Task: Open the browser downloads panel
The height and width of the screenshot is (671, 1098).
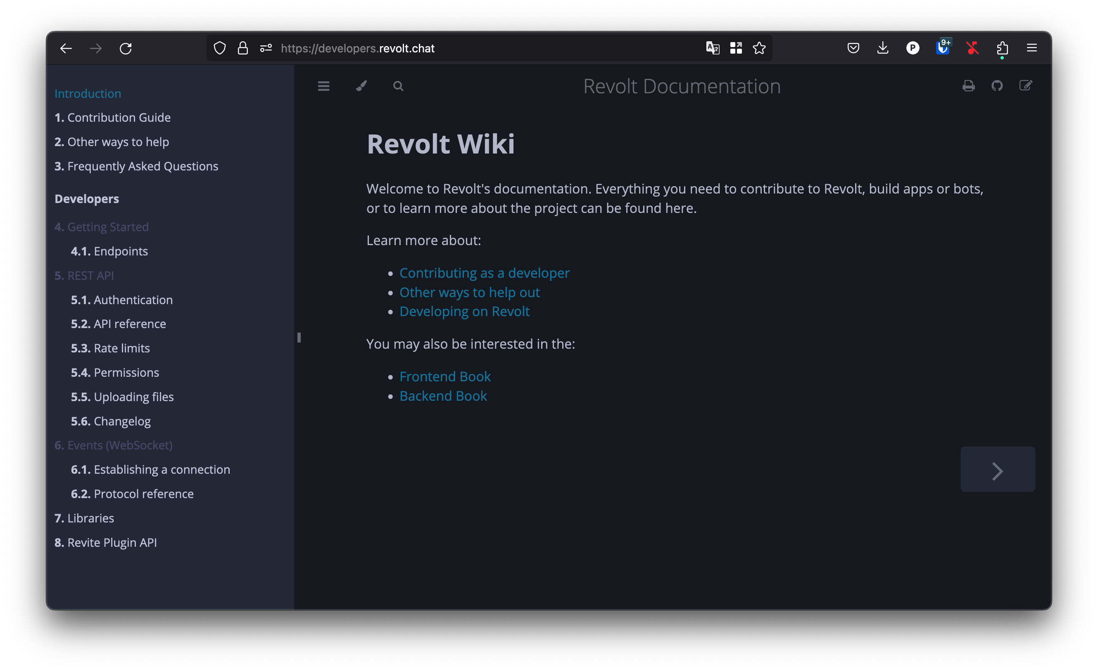Action: pos(883,48)
